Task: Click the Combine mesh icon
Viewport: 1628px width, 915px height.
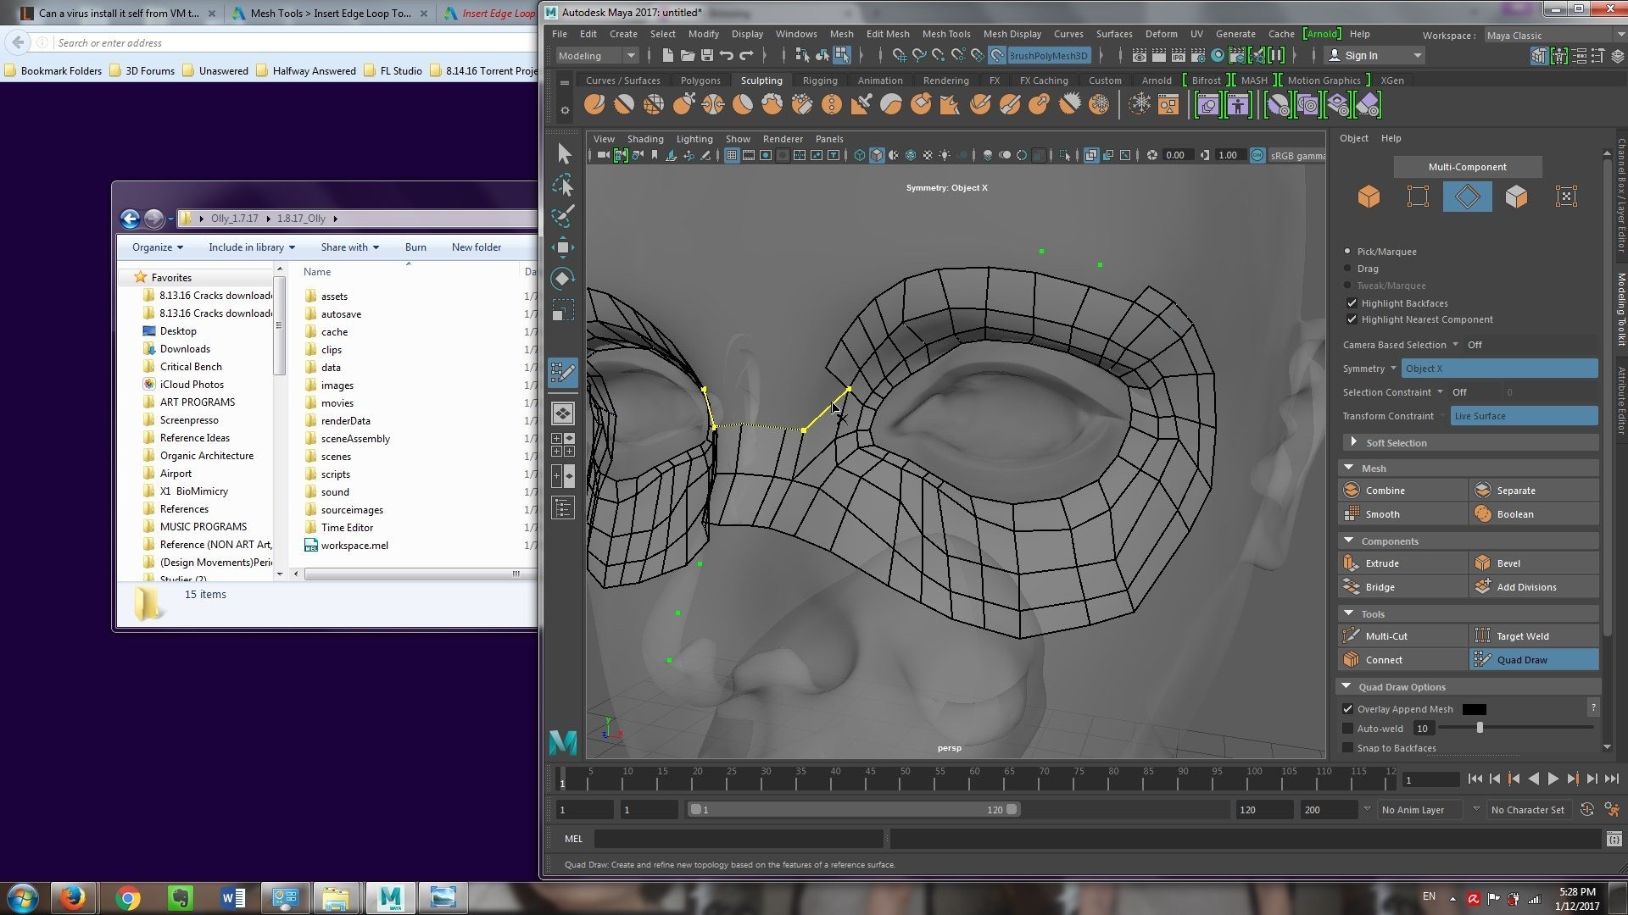Action: (x=1352, y=491)
